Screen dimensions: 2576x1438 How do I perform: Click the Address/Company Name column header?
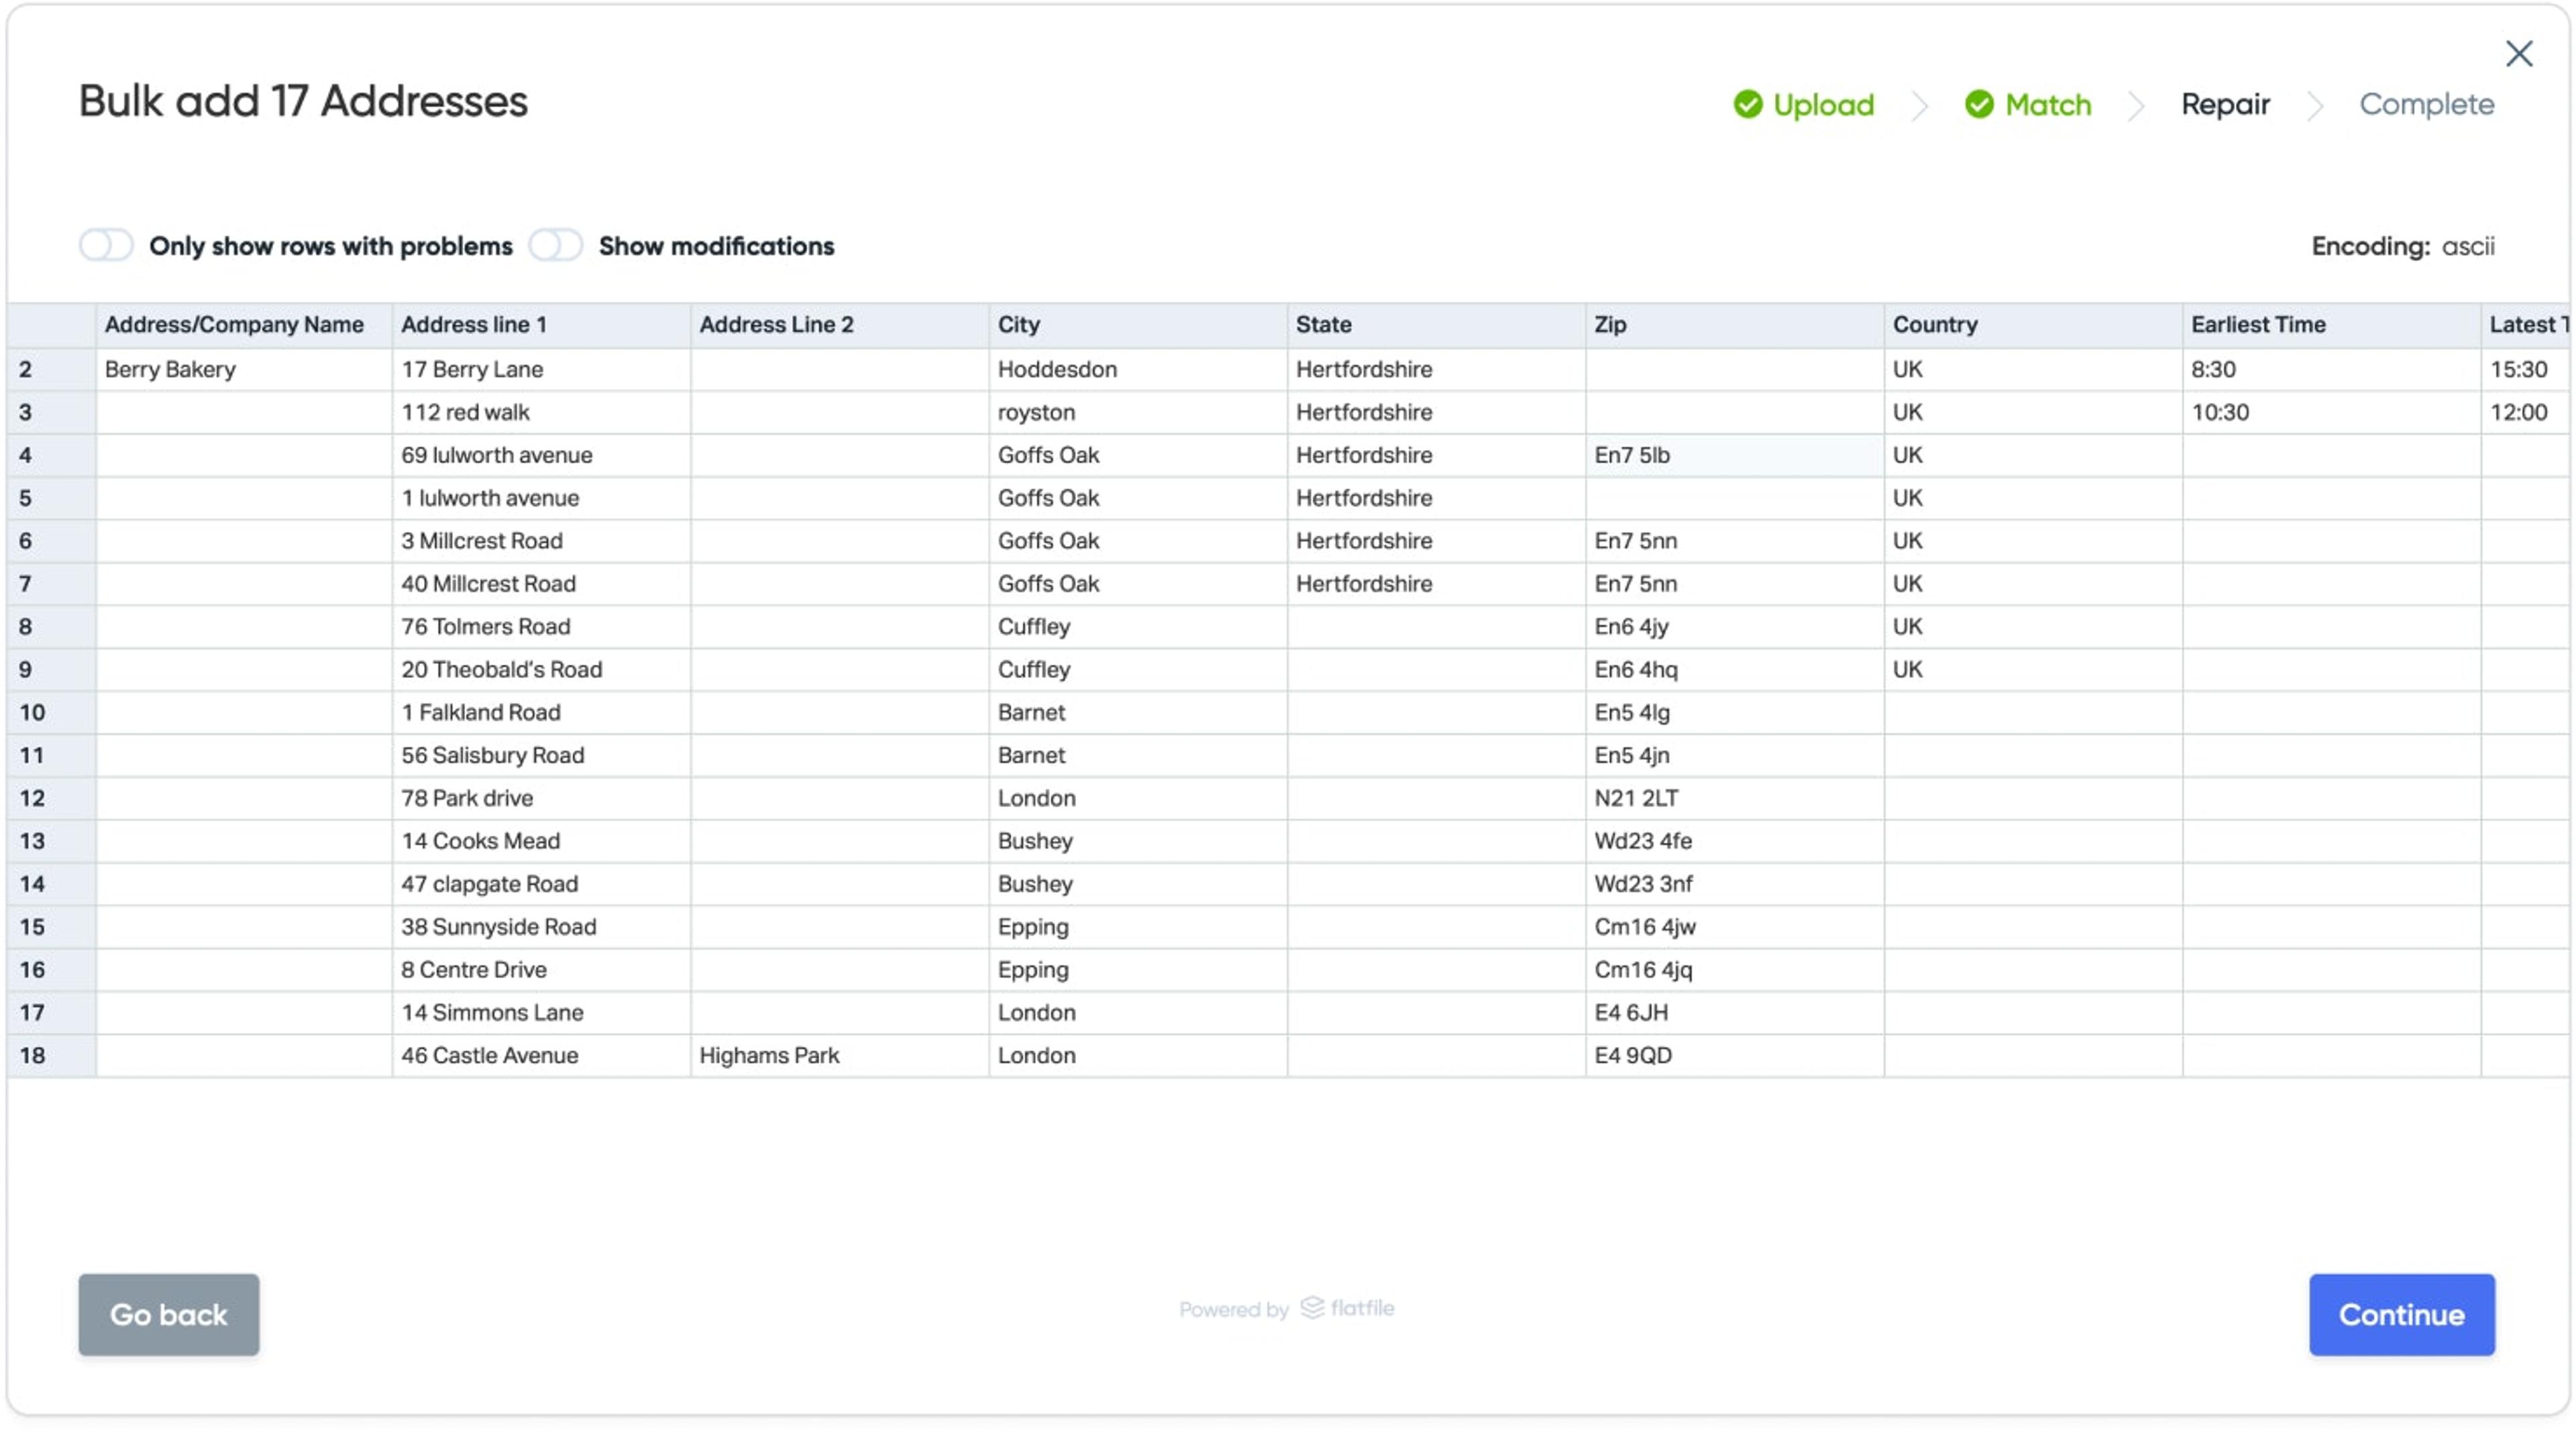pos(234,324)
